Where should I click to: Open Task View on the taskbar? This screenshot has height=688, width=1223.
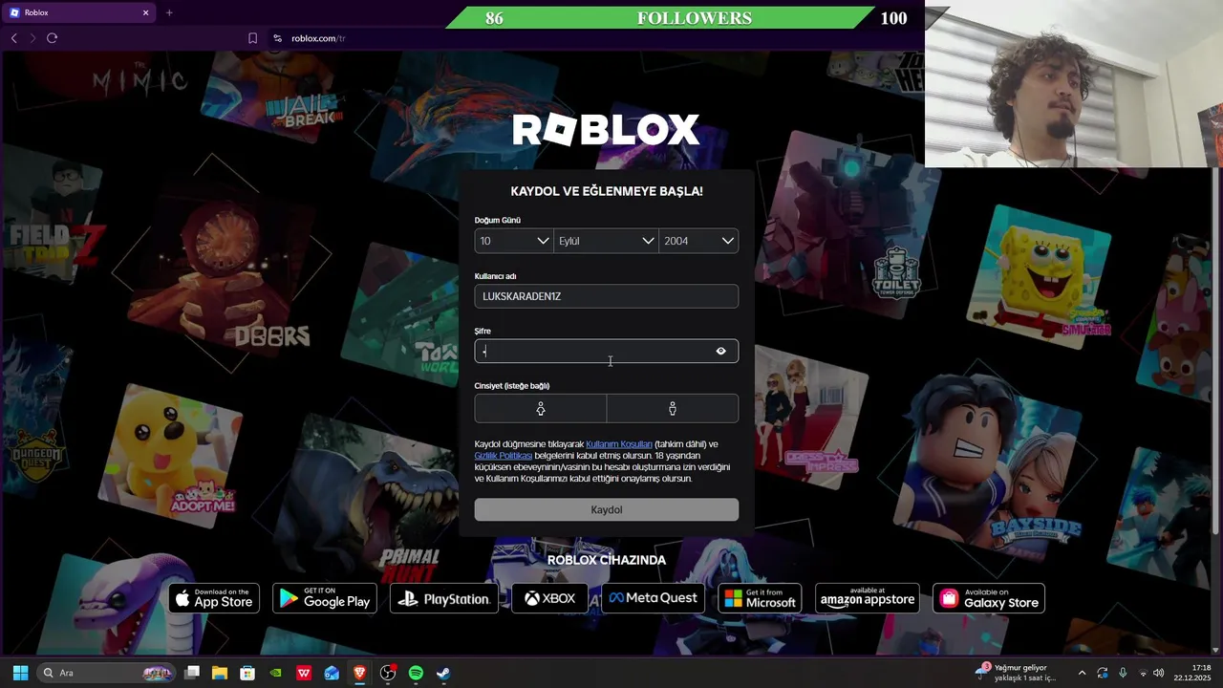pos(192,673)
